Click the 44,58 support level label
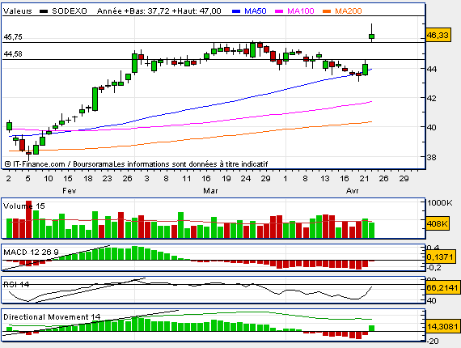Image resolution: width=461 pixels, height=348 pixels. tap(13, 54)
